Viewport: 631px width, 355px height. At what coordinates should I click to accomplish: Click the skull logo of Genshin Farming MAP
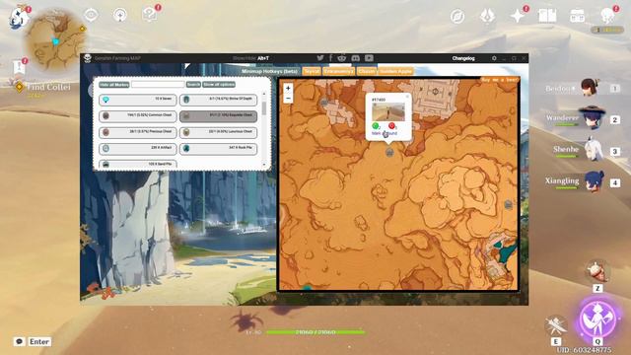tap(88, 58)
